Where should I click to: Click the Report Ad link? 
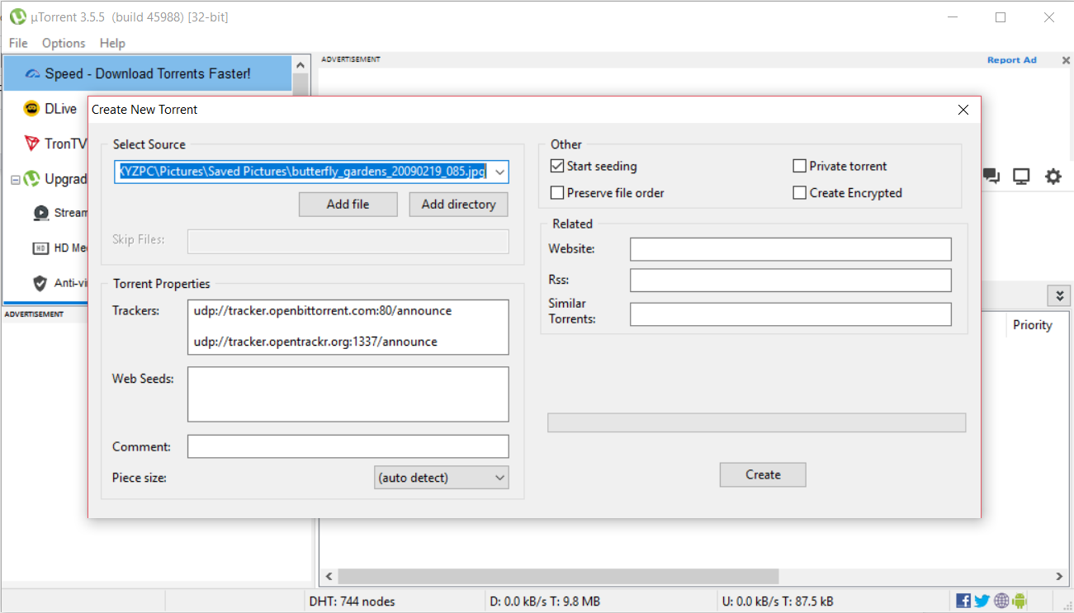[1012, 60]
